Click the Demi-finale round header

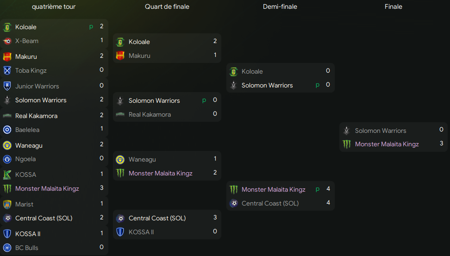(x=280, y=6)
